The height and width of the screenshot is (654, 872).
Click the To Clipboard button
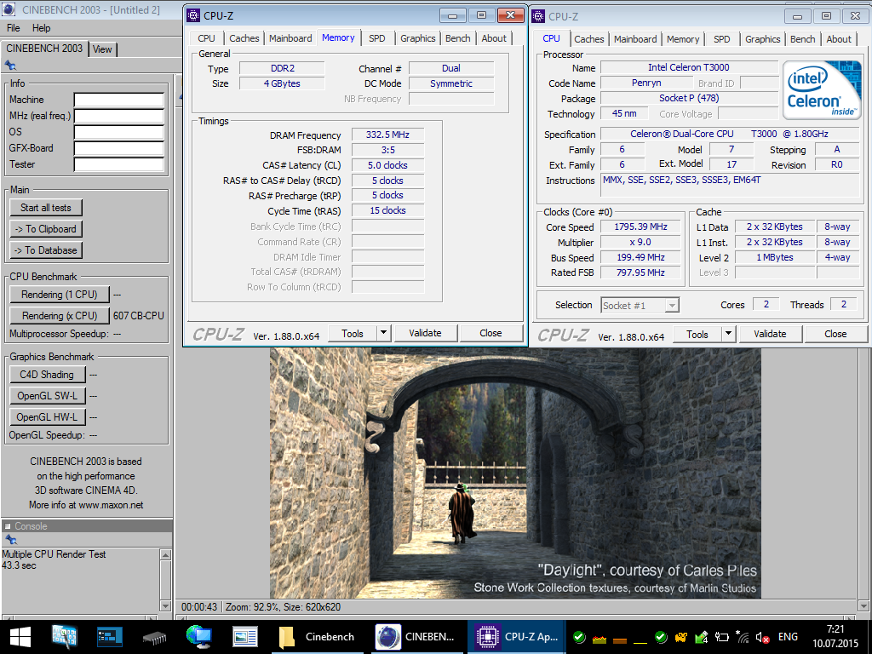tap(46, 228)
